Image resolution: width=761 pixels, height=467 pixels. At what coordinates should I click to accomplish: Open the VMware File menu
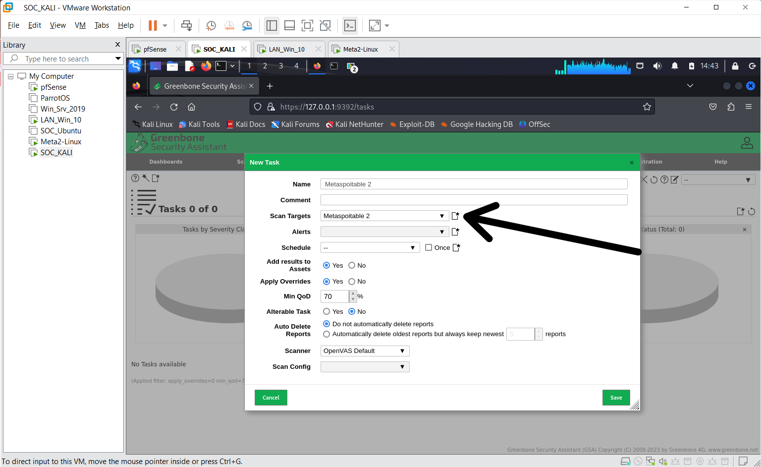(x=13, y=25)
